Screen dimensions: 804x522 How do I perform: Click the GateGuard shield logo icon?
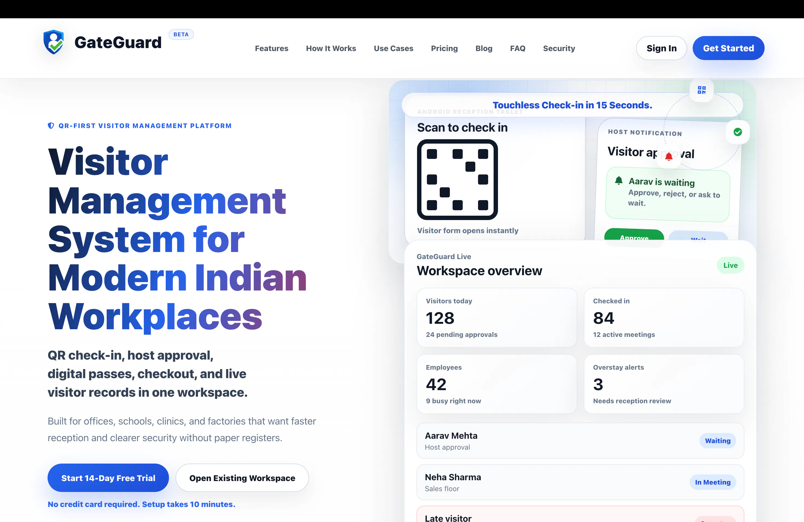53,42
